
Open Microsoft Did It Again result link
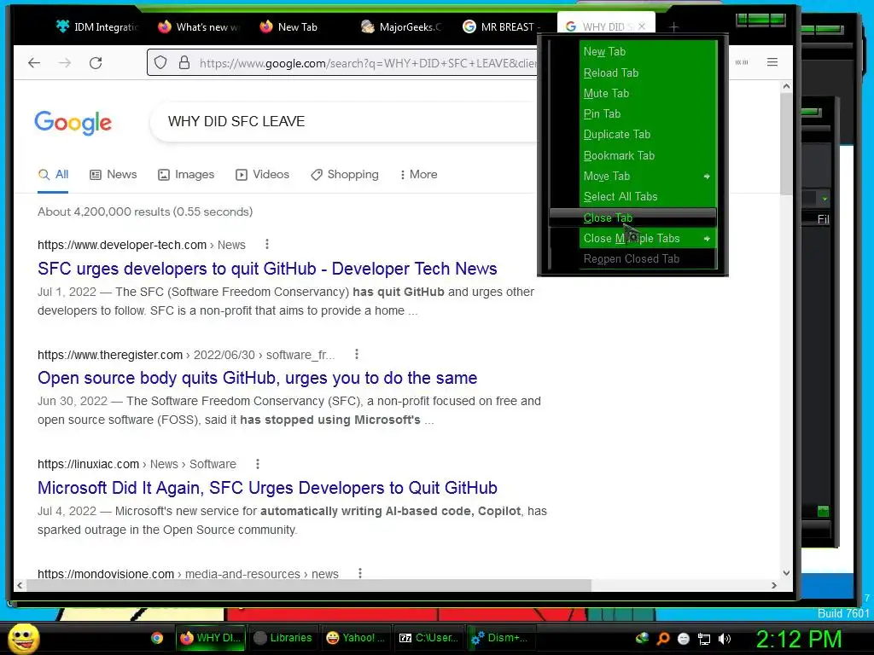267,487
